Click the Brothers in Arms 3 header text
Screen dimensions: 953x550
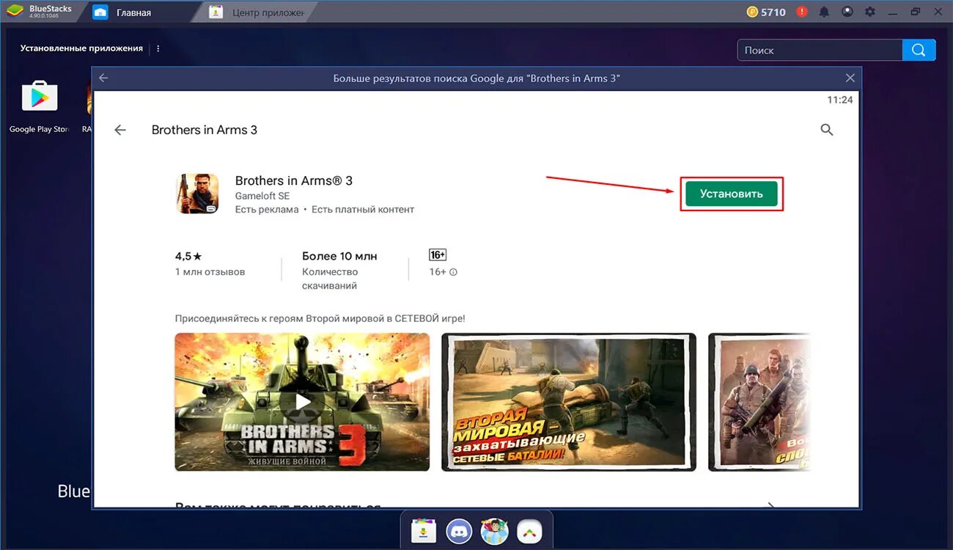[x=205, y=130]
